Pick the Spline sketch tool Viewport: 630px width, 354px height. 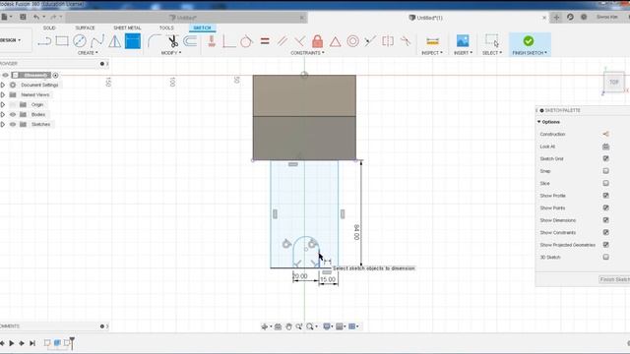97,41
